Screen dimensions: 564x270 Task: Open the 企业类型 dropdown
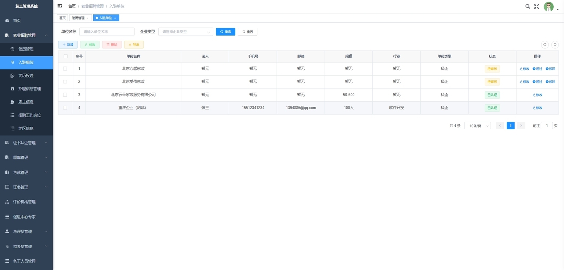(185, 32)
